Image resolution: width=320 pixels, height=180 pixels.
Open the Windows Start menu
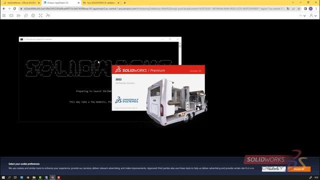(3, 177)
